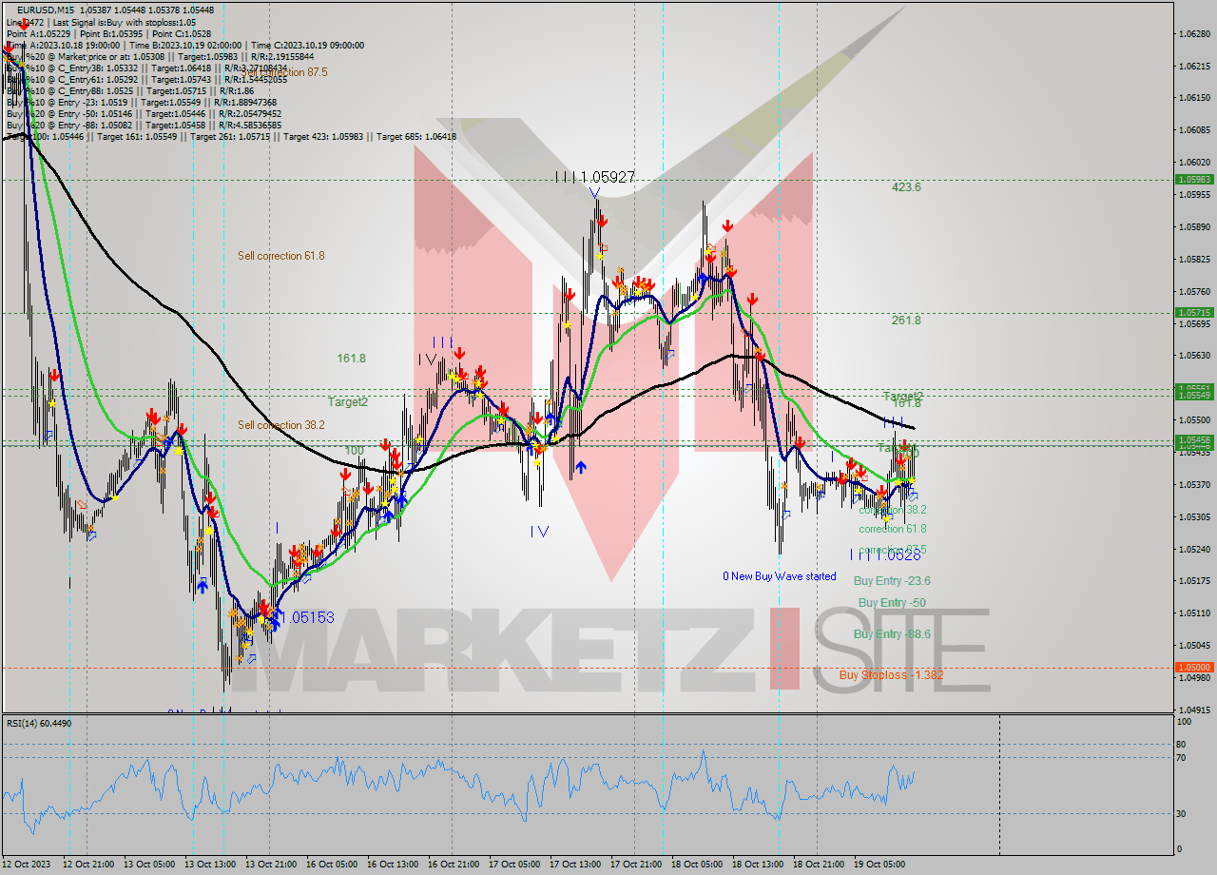Select the 'Buy Entry -88.6' label
This screenshot has width=1217, height=875.
point(892,634)
